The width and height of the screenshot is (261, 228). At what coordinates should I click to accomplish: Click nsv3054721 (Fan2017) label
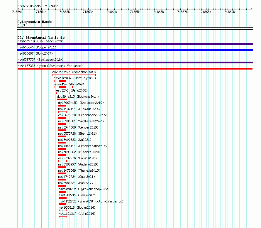pos(76,183)
